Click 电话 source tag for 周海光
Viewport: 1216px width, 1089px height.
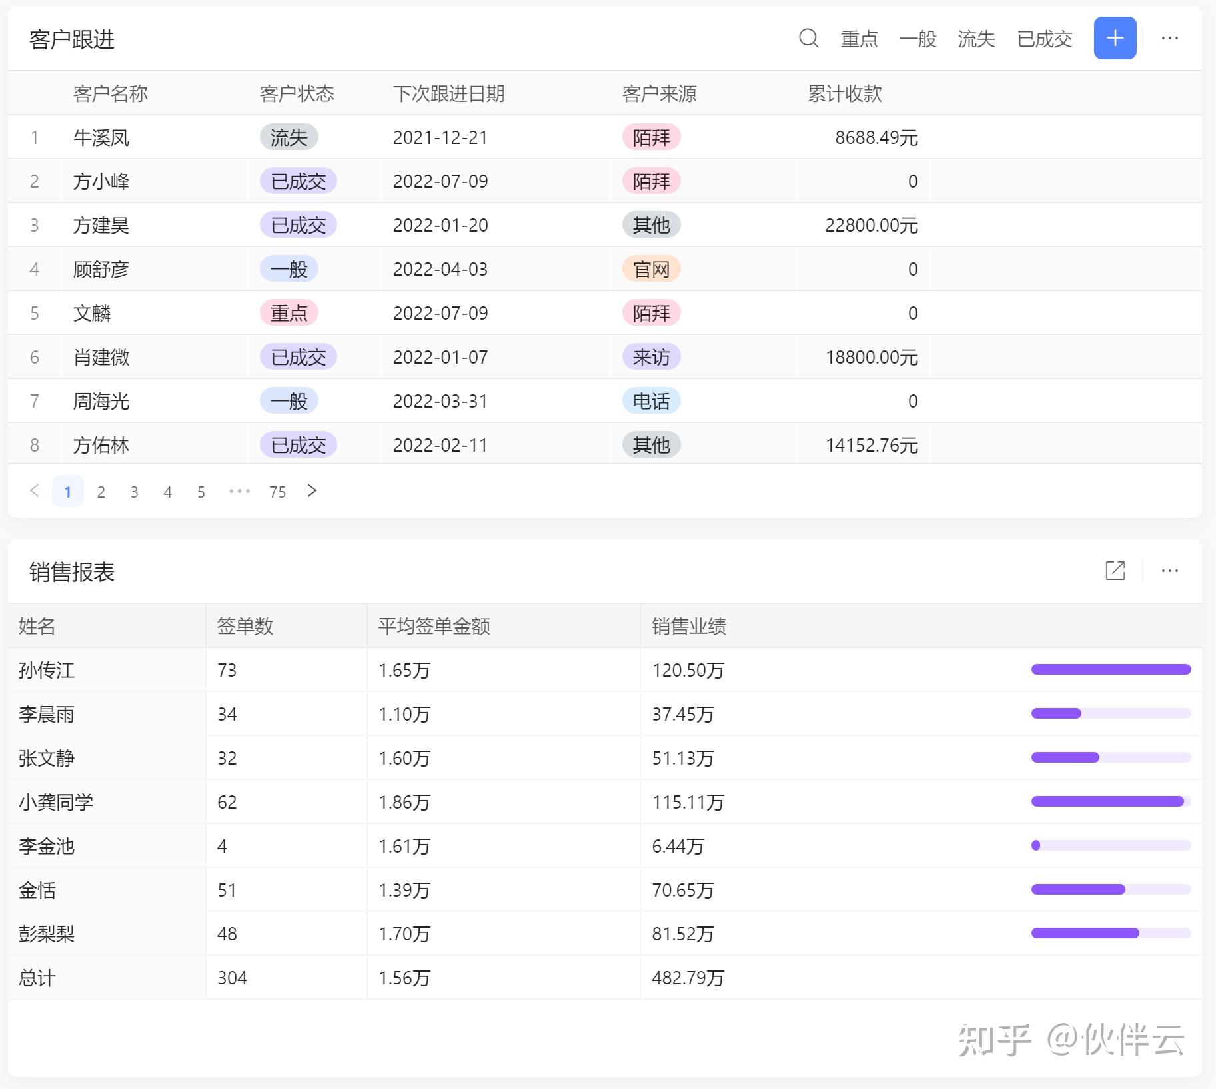point(652,401)
